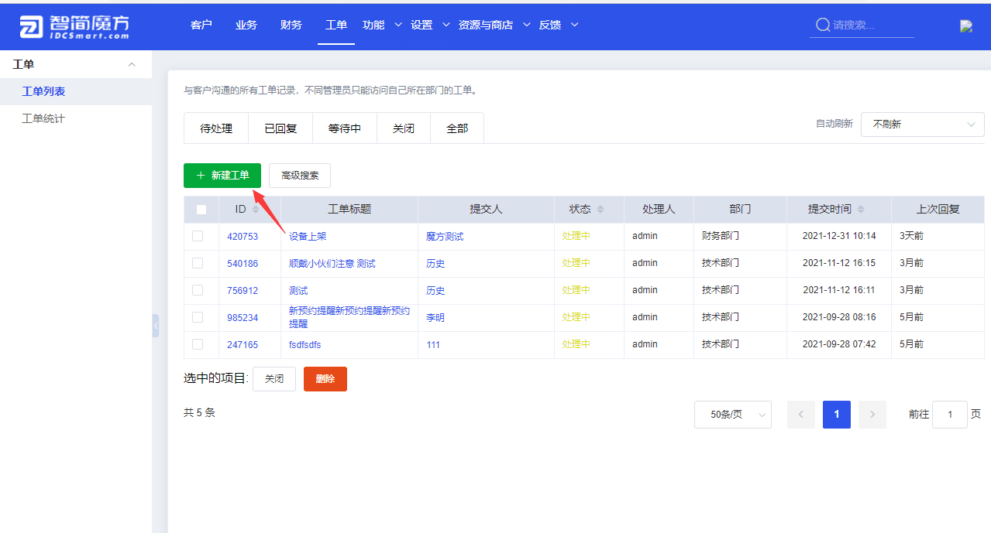
Task: Open the 50条/页 page size dropdown
Action: [x=733, y=415]
